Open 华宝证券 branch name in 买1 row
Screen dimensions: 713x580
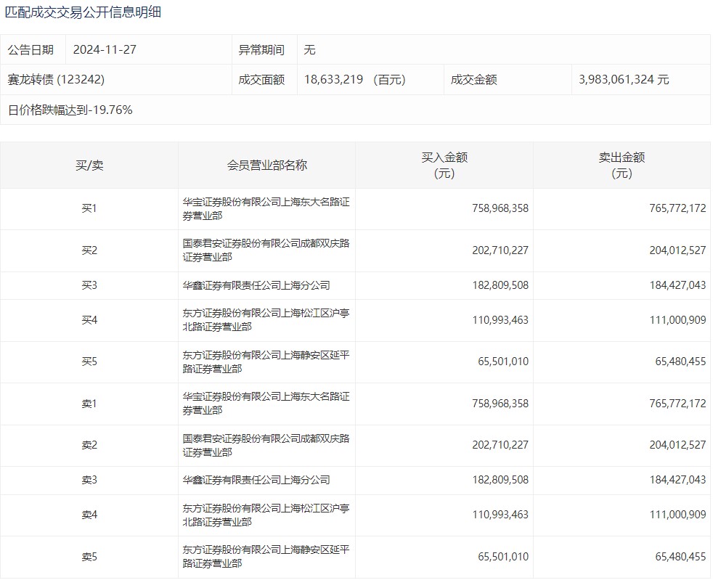click(266, 209)
